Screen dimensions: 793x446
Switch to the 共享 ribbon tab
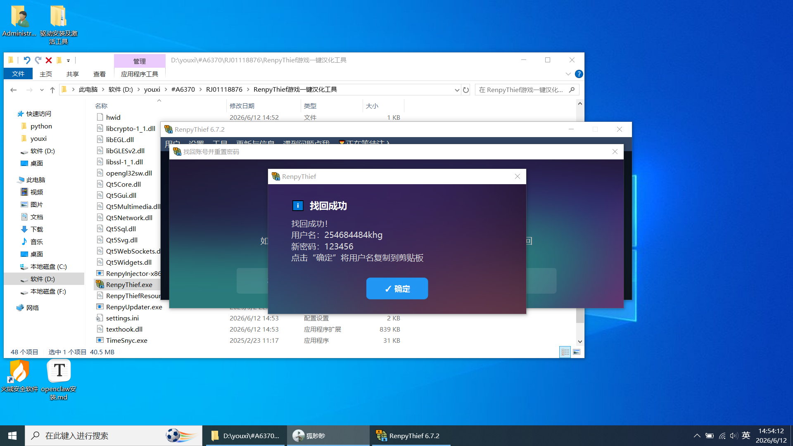(73, 74)
